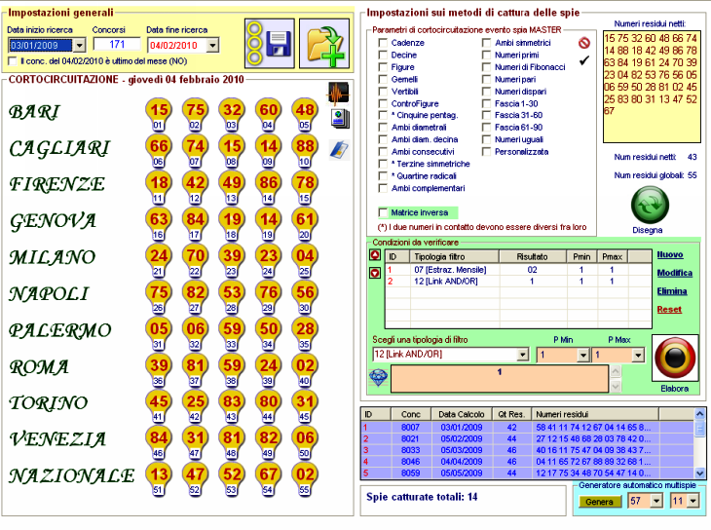Click the Tipologia filtro column header
This screenshot has height=530, width=711.
455,257
